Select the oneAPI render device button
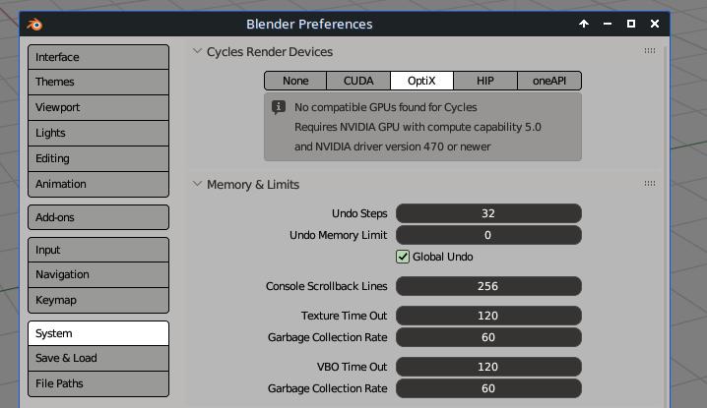The image size is (707, 408). [x=549, y=81]
